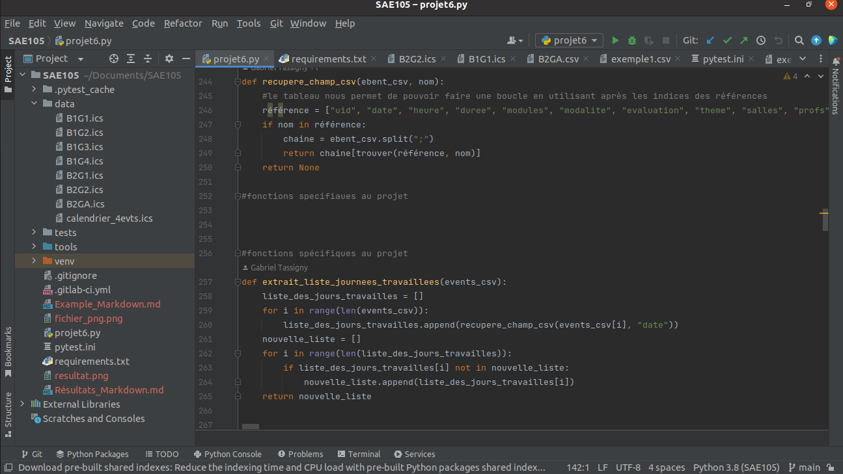This screenshot has height=474, width=843.
Task: Open the Services tool window
Action: (413, 454)
